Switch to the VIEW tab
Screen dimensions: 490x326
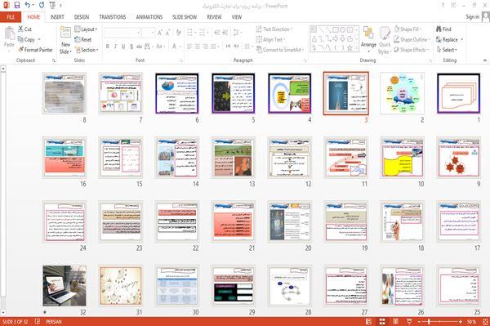coord(237,17)
